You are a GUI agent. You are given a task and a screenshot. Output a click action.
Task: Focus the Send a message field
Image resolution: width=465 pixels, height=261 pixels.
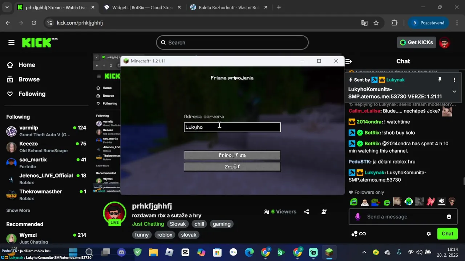[x=403, y=217]
